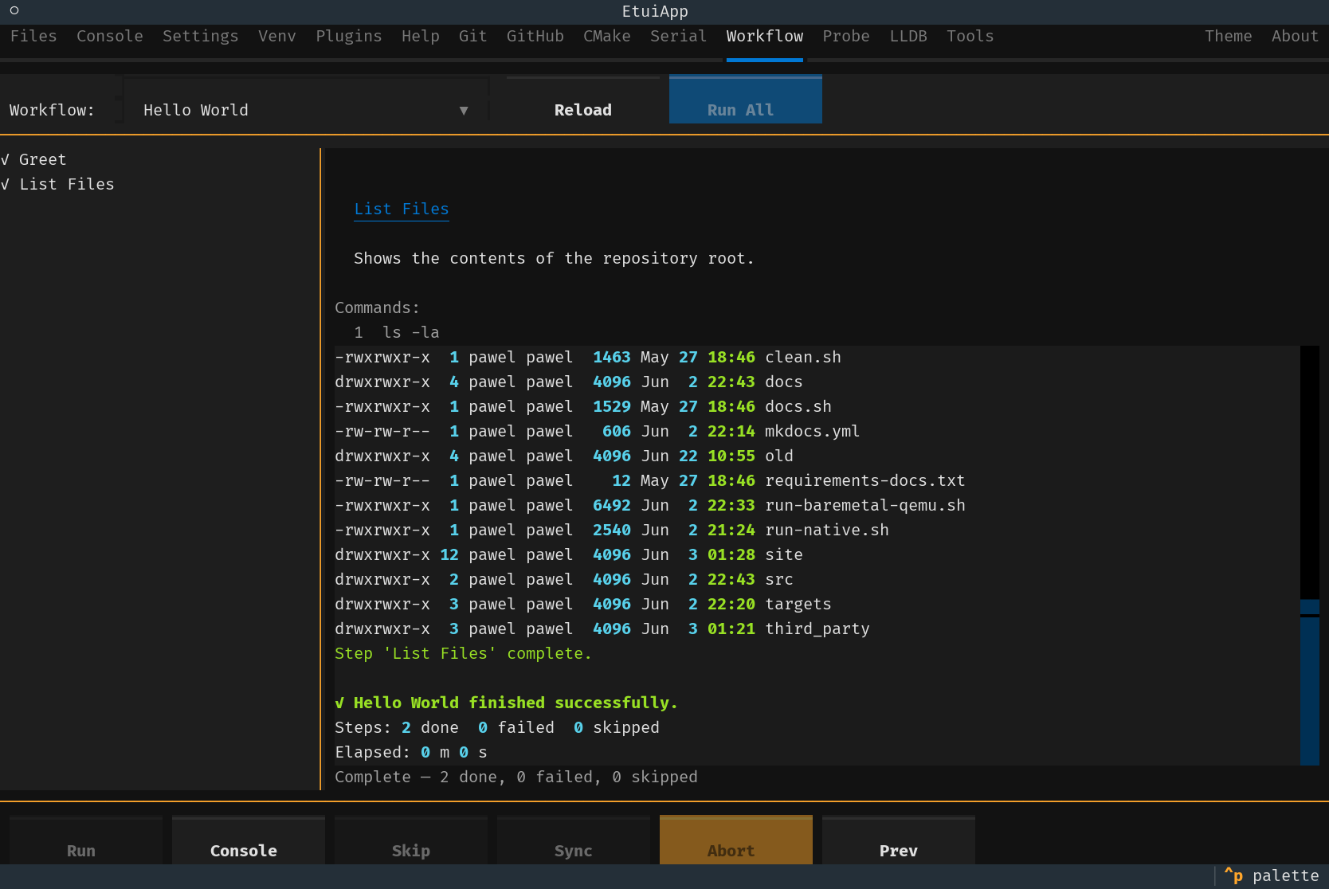The width and height of the screenshot is (1329, 889).
Task: Switch to the Serial tab
Action: coord(679,36)
